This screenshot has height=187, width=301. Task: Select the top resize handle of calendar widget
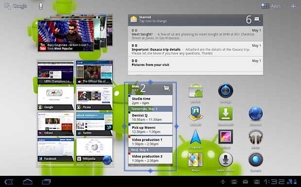coord(150,82)
